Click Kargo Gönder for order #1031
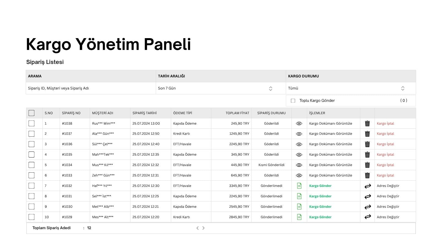 coord(320,196)
